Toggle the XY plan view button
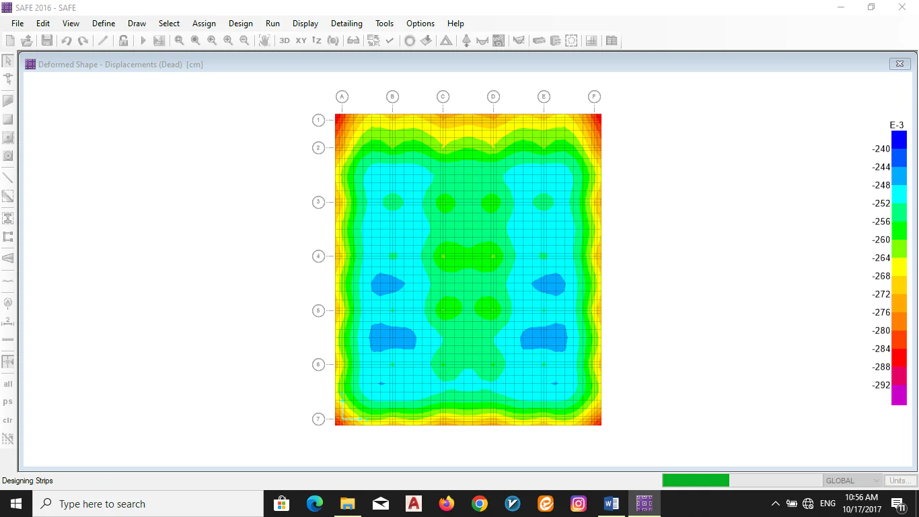Screen dimensions: 919x517 coord(301,40)
